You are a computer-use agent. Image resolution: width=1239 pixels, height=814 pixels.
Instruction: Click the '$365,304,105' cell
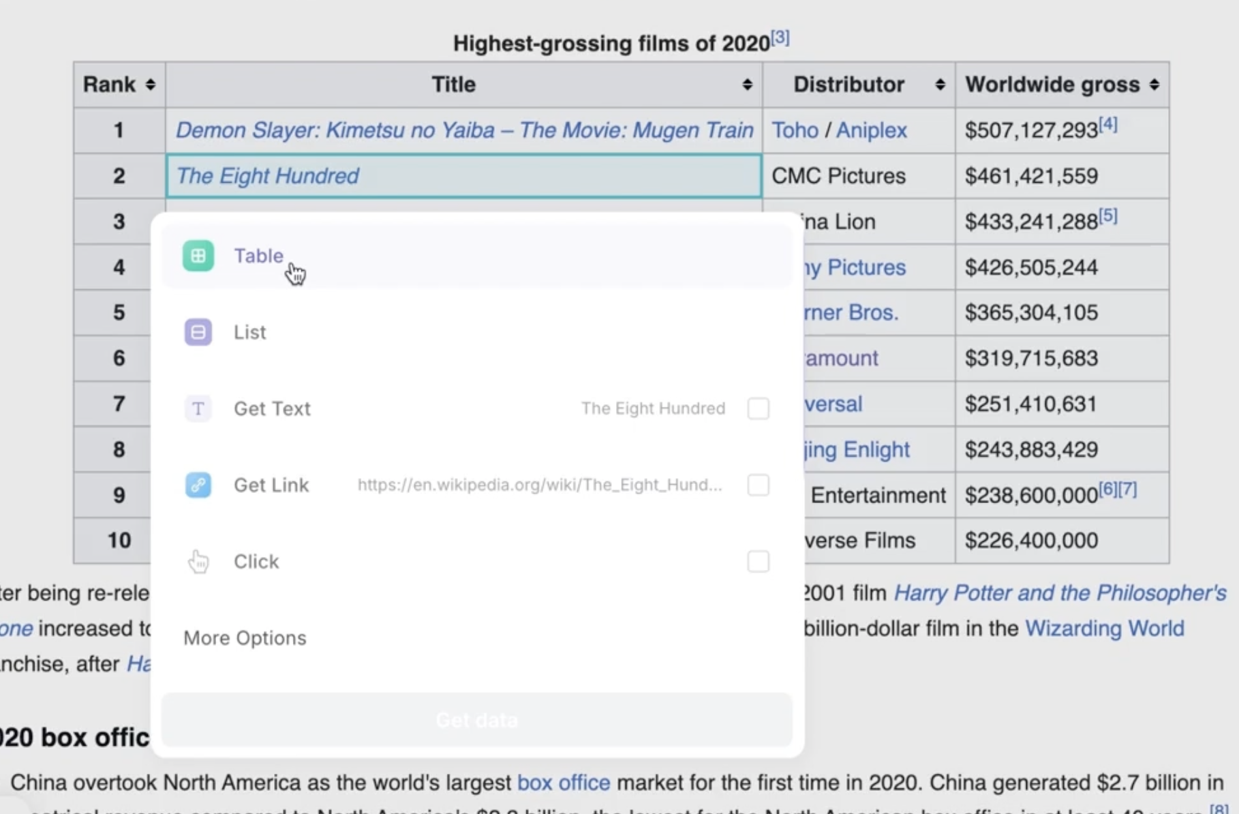1062,312
